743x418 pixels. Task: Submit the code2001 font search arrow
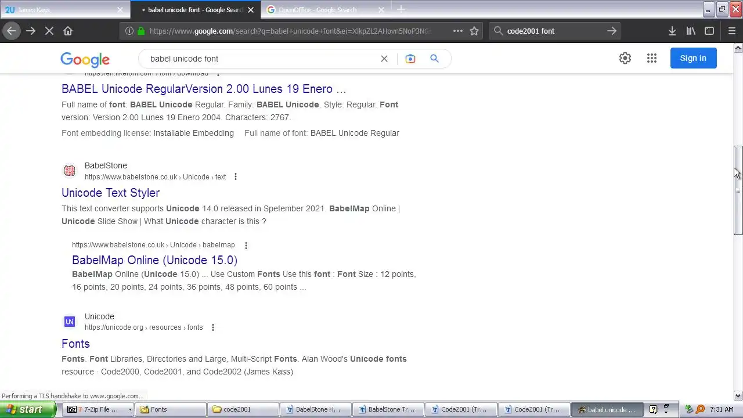[612, 31]
